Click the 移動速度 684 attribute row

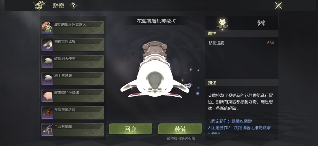(x=241, y=43)
